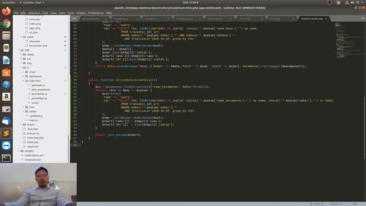
Task: Collapse the js folder
Action: coord(21,68)
